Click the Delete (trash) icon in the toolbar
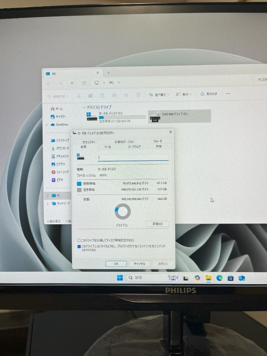 (x=138, y=95)
